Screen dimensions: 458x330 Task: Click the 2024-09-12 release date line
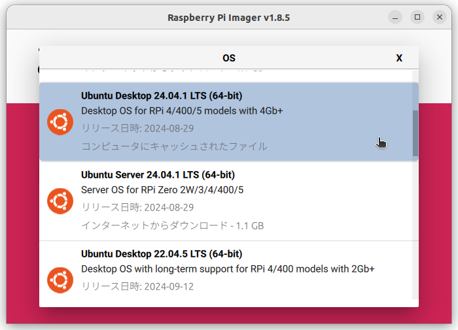(x=137, y=286)
